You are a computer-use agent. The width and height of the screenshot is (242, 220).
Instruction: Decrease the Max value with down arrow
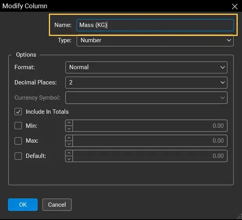pyautogui.click(x=69, y=144)
